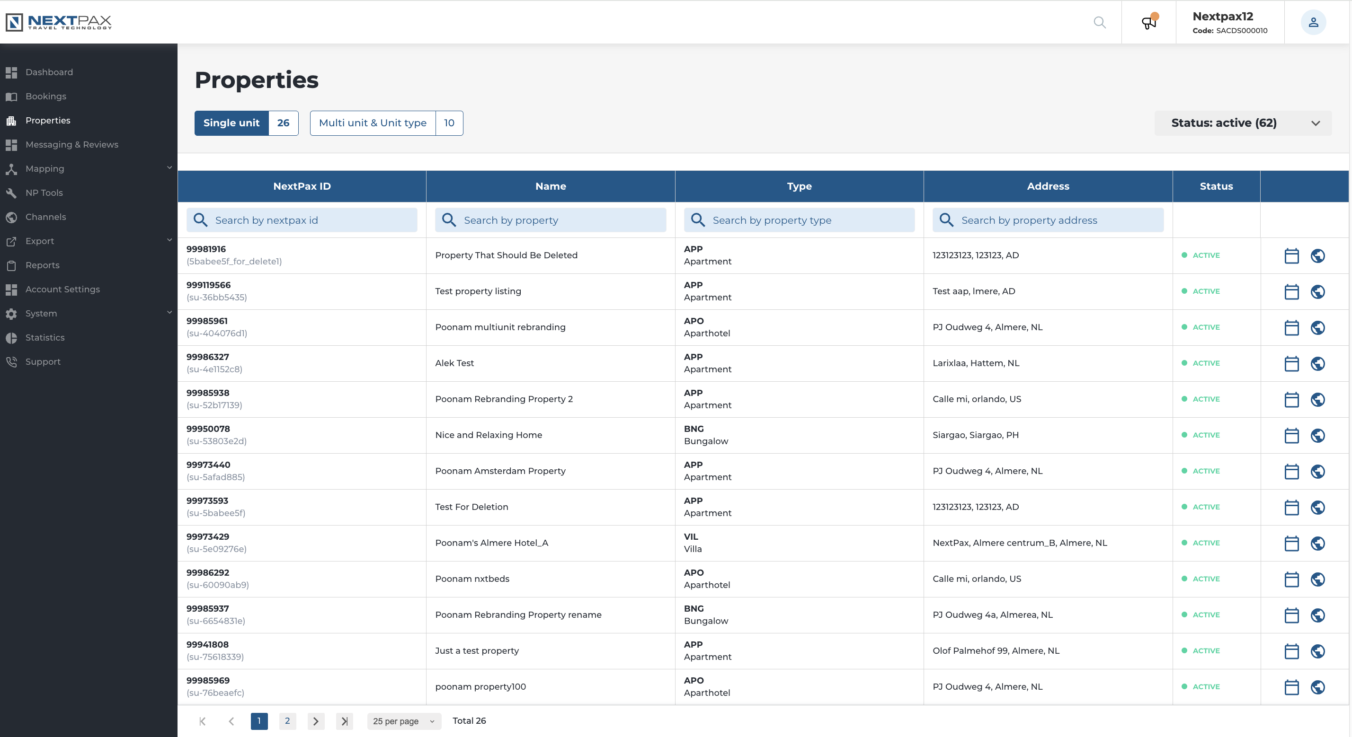The image size is (1352, 737).
Task: Click the first page arrow
Action: point(202,721)
